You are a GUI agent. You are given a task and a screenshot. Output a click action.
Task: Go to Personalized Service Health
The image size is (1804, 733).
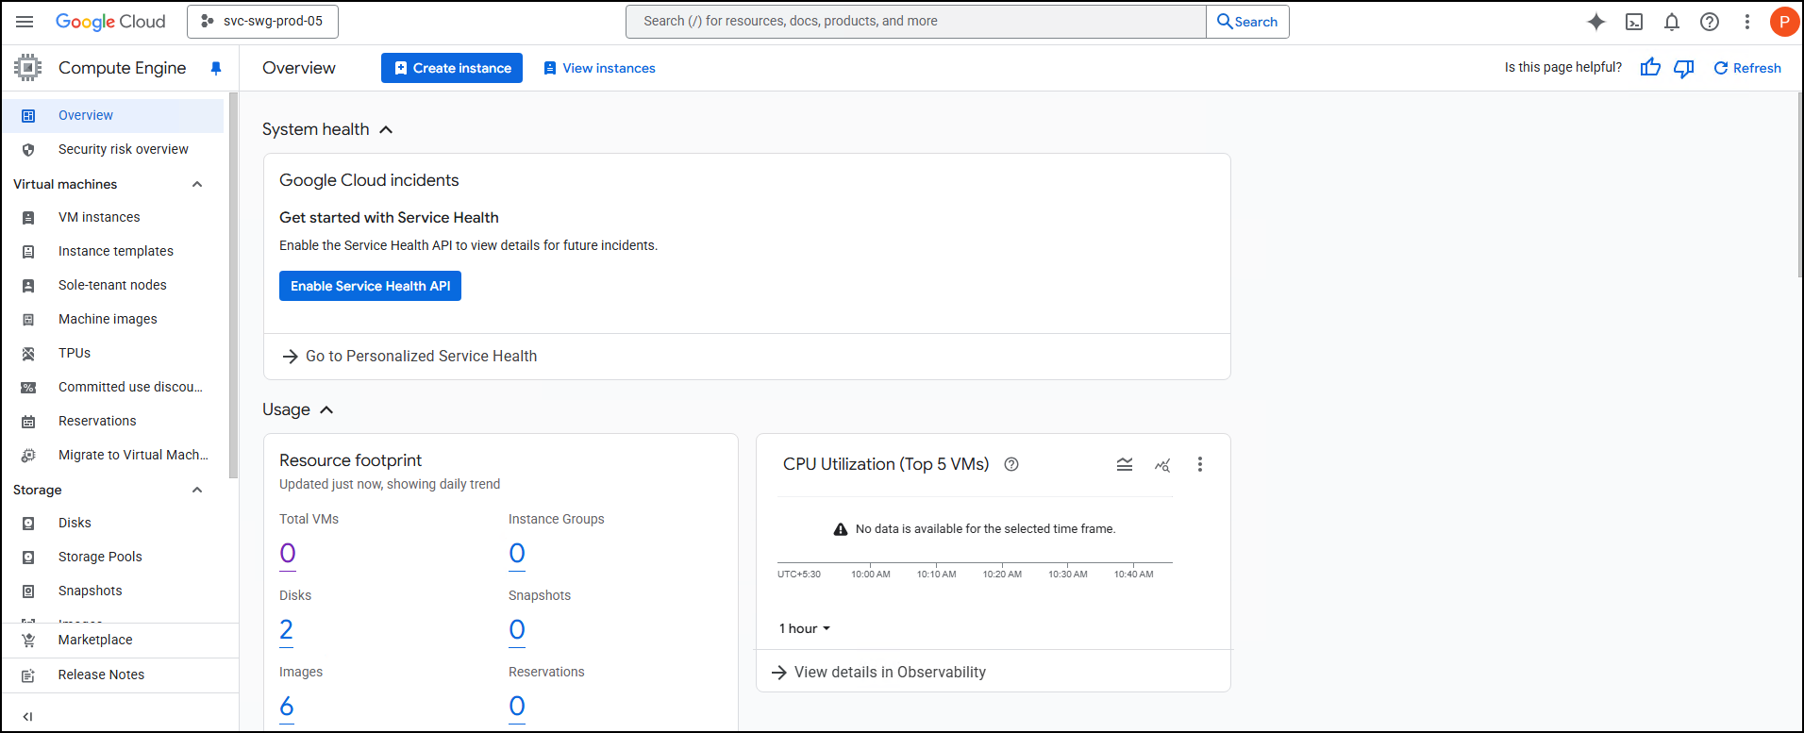[x=409, y=356]
